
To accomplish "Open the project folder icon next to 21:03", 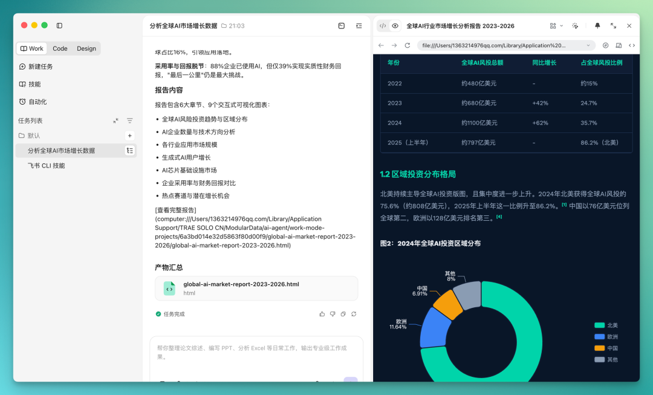I will point(224,26).
